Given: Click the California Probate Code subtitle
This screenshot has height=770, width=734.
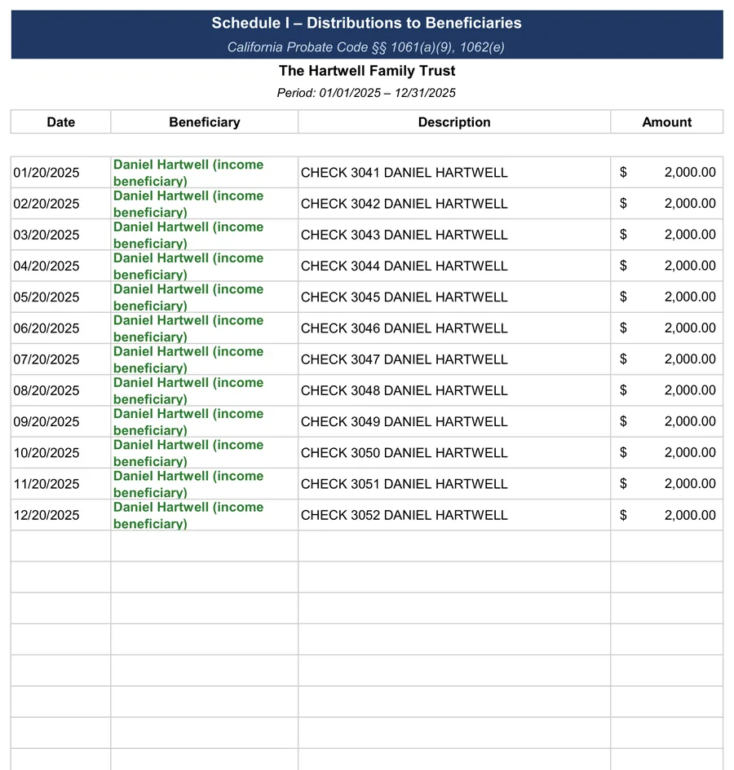Looking at the screenshot, I should [365, 47].
